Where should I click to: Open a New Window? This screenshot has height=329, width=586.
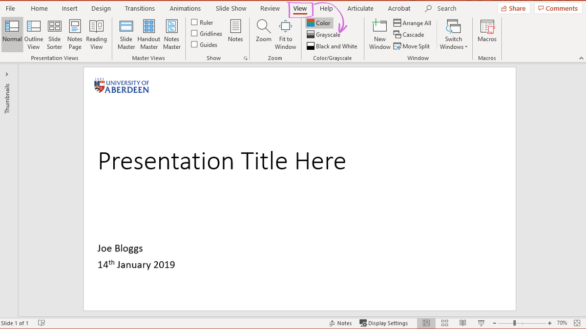pos(379,35)
